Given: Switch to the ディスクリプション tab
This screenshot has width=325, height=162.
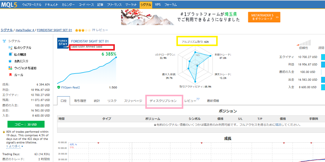Looking at the screenshot, I should pyautogui.click(x=163, y=101).
